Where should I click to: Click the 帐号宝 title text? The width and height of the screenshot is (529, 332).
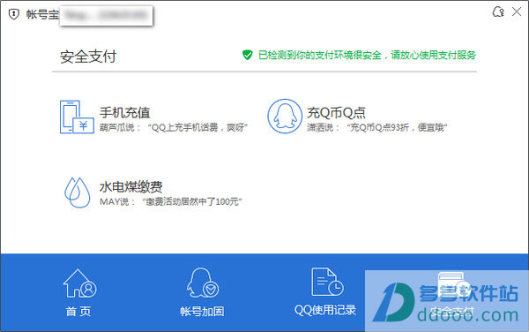point(42,14)
